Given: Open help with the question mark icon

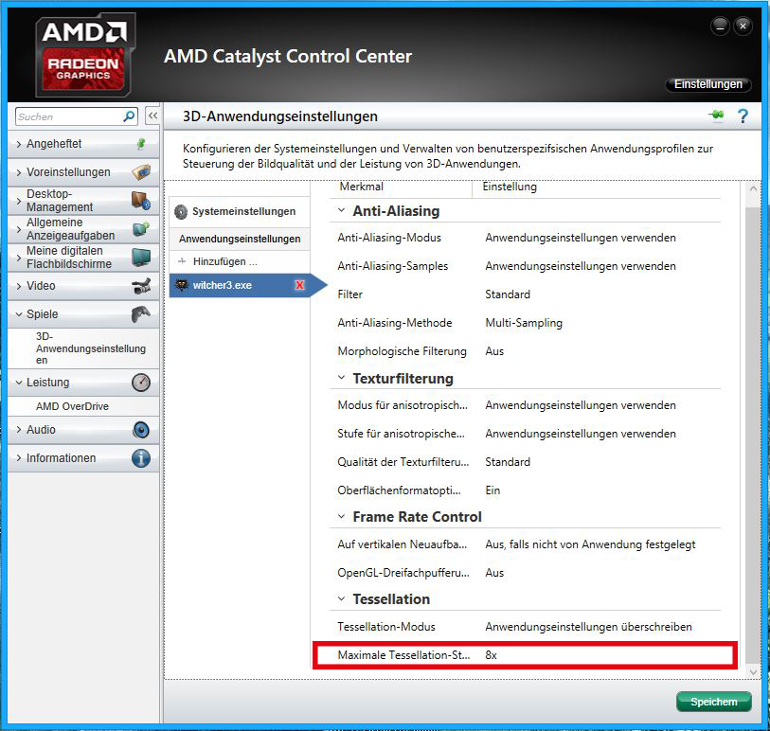Looking at the screenshot, I should (x=743, y=116).
